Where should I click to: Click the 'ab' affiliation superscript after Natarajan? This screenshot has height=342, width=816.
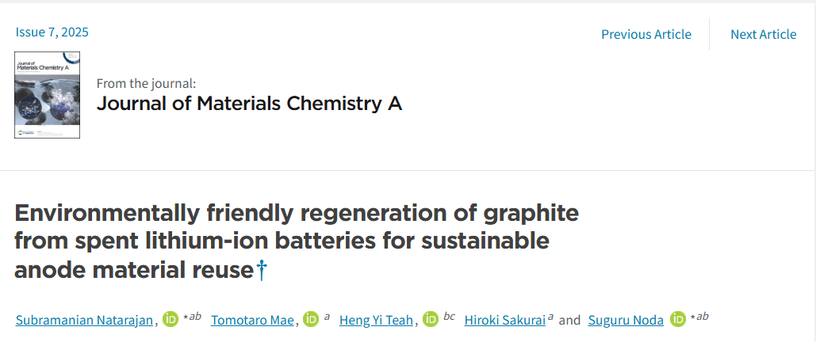[194, 317]
